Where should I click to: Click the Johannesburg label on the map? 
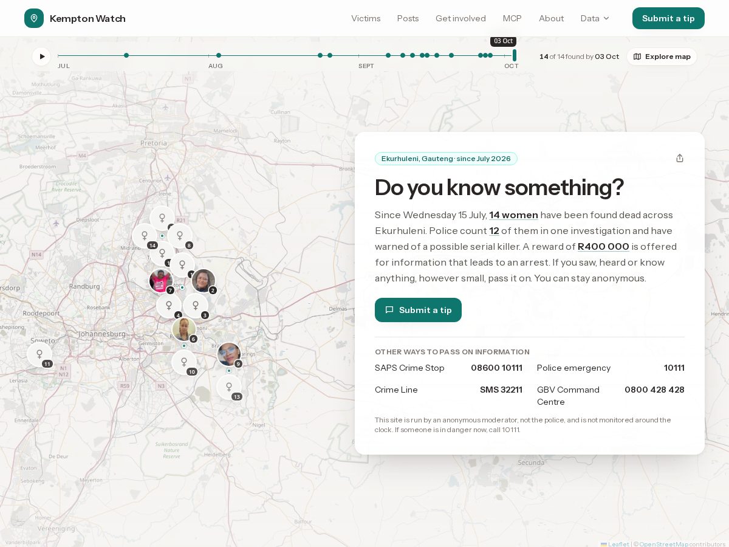coord(101,334)
